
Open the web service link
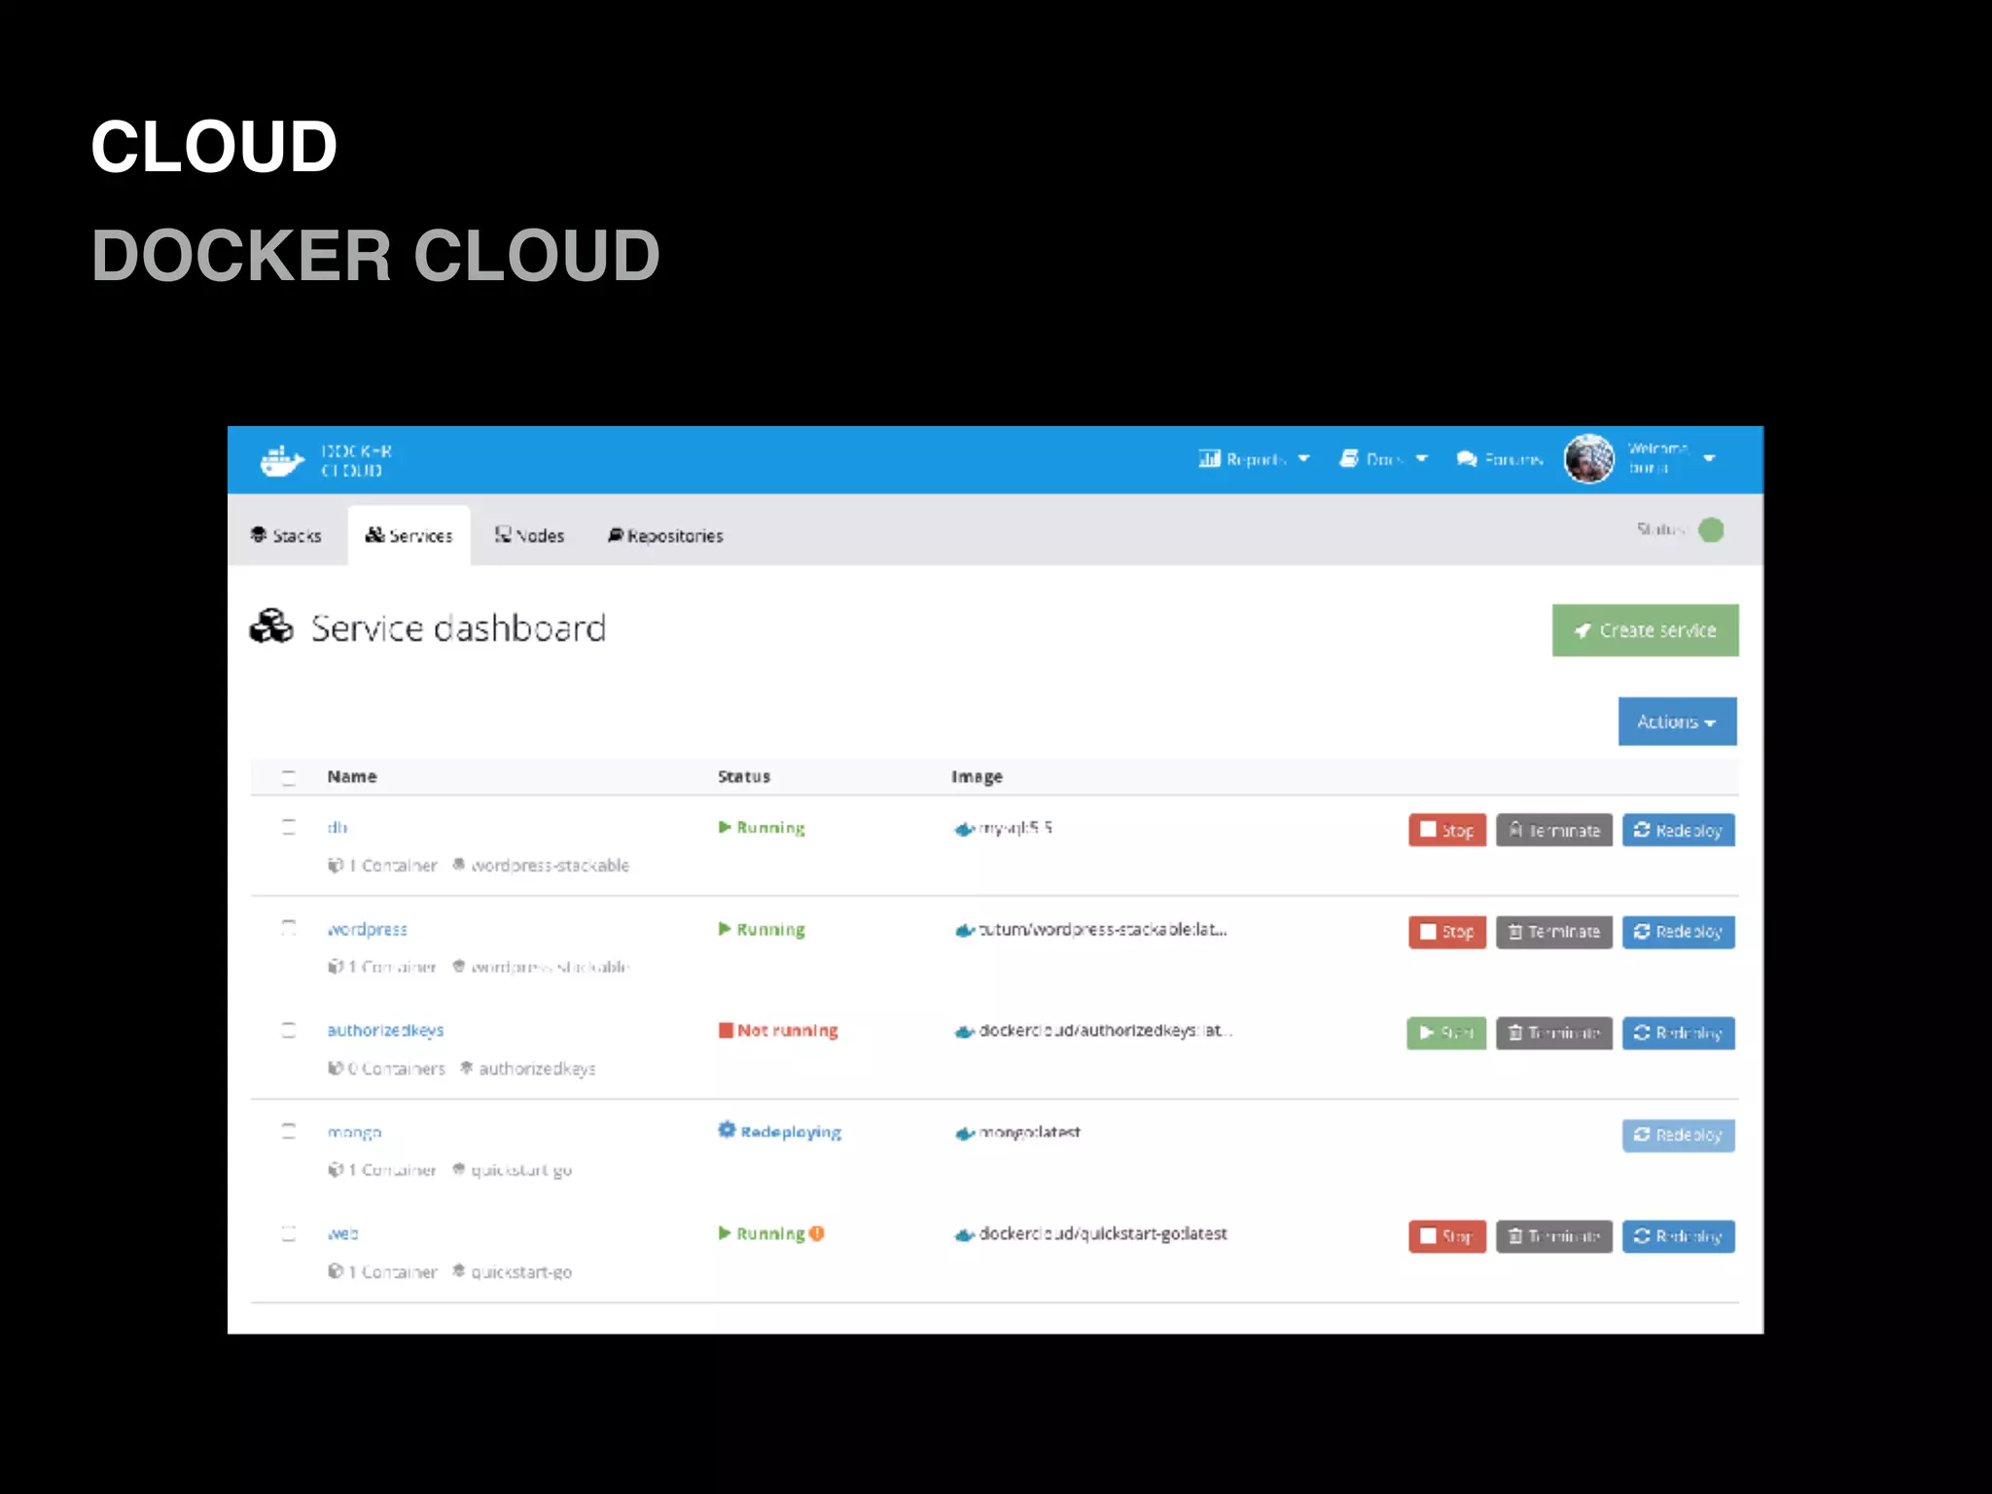coord(342,1233)
